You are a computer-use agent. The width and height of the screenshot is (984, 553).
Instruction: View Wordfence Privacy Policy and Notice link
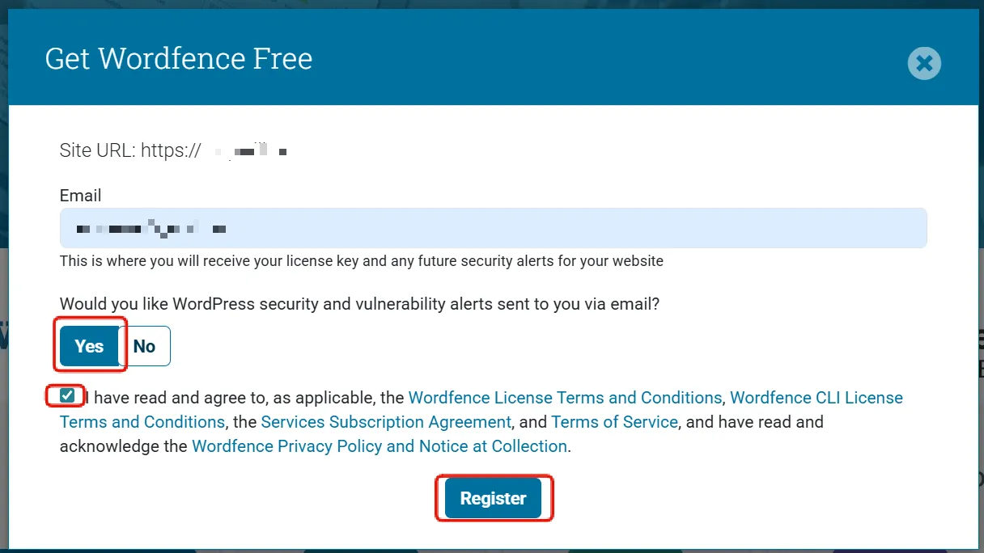pos(379,446)
